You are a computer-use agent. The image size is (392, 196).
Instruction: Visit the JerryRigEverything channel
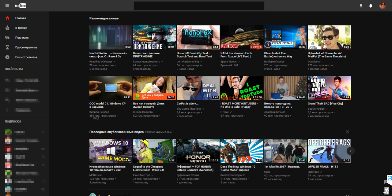(x=188, y=62)
